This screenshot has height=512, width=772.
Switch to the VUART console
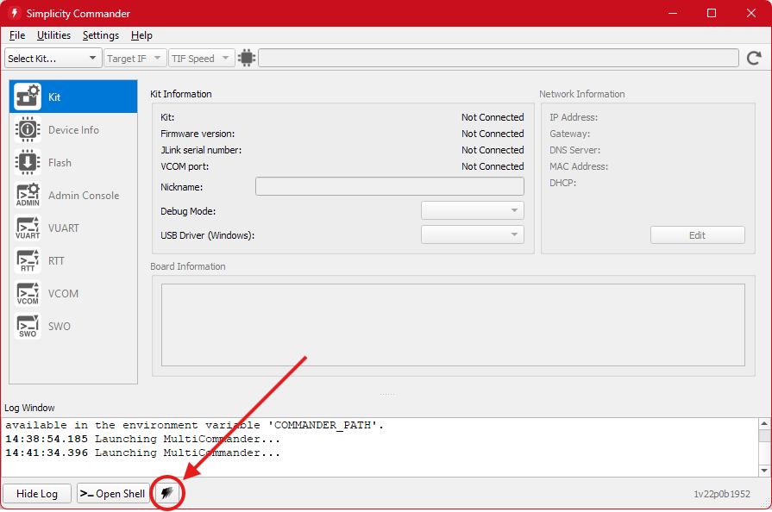pos(73,228)
